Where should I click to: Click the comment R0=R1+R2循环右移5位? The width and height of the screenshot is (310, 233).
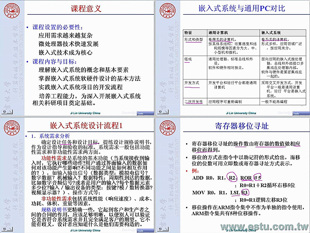[267, 185]
